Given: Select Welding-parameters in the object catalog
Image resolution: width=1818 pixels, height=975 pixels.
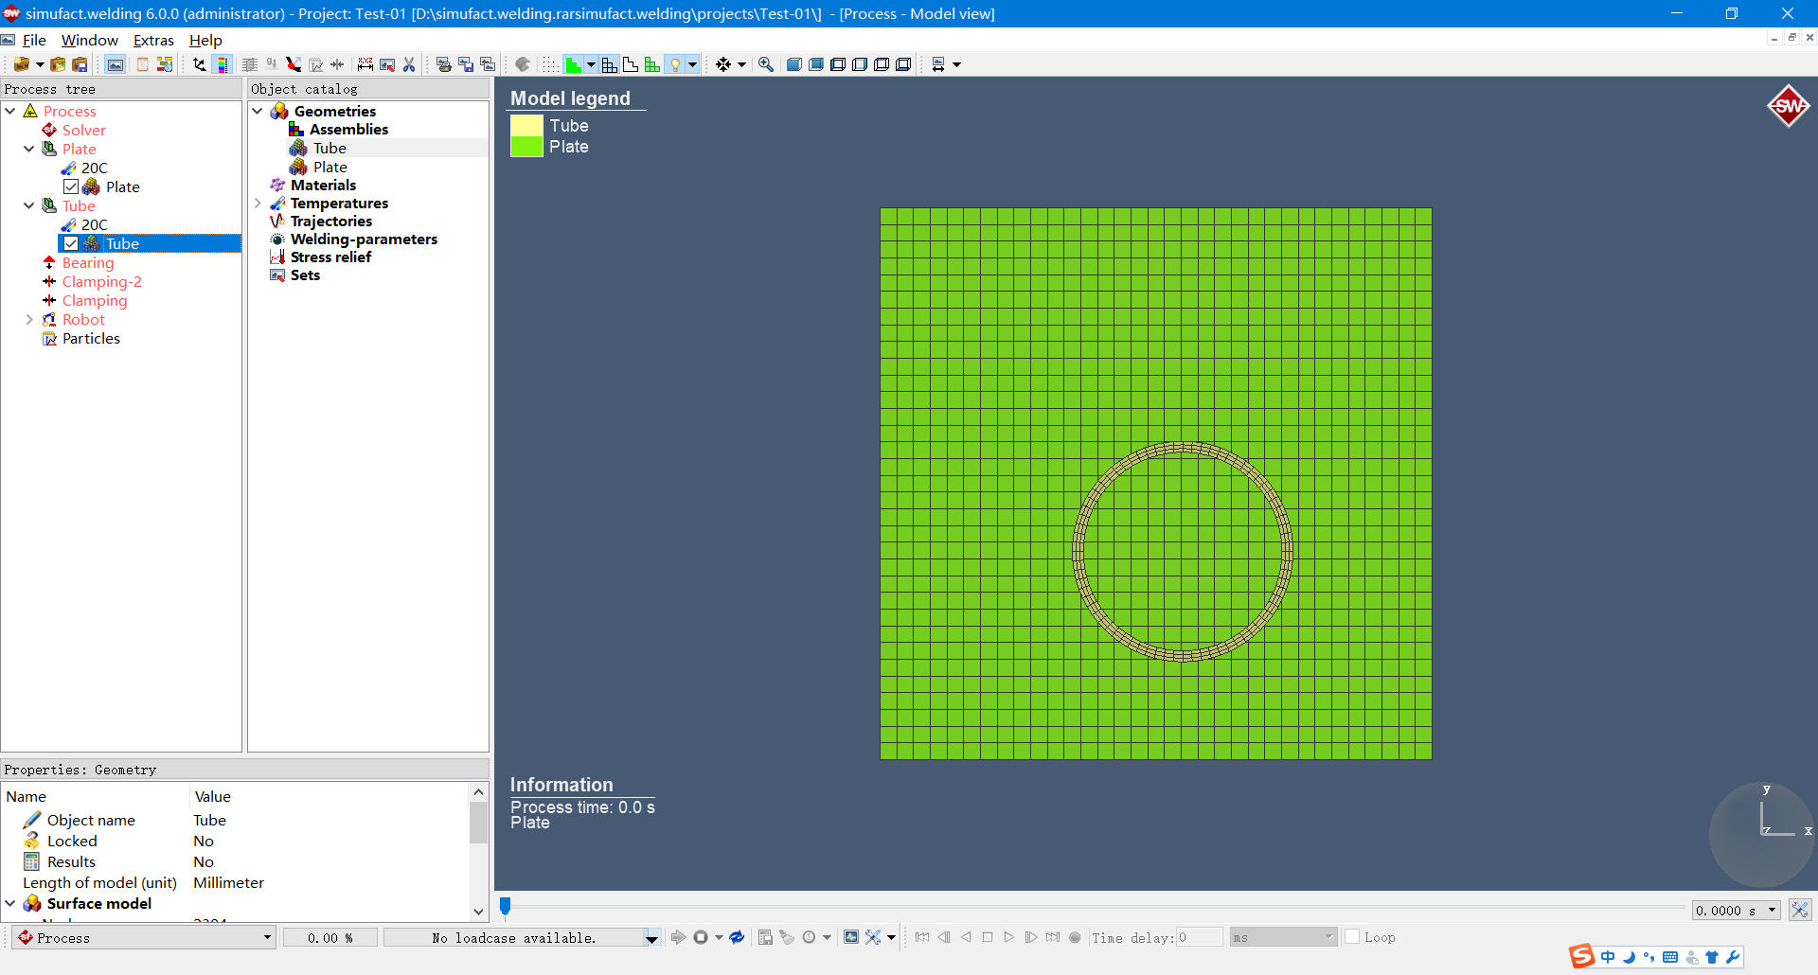Looking at the screenshot, I should (364, 239).
